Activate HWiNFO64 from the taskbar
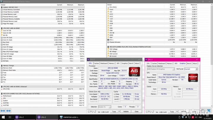The height and width of the screenshot is (120, 213). click(x=69, y=117)
